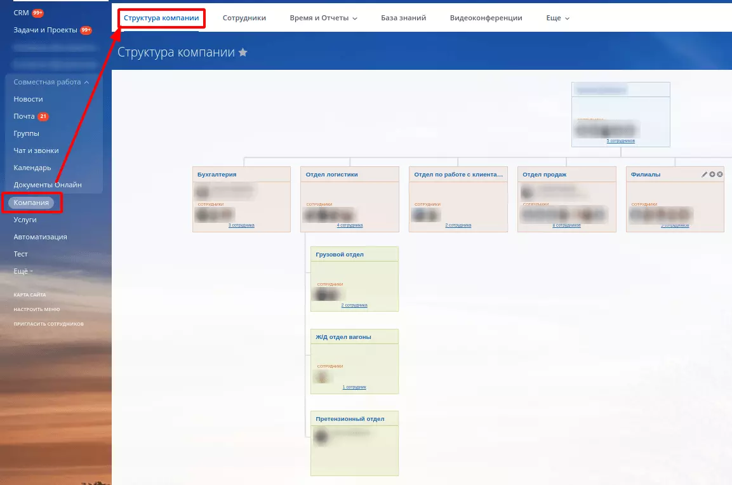The height and width of the screenshot is (485, 732).
Task: Edit the Филиалы department with pencil icon
Action: 705,174
